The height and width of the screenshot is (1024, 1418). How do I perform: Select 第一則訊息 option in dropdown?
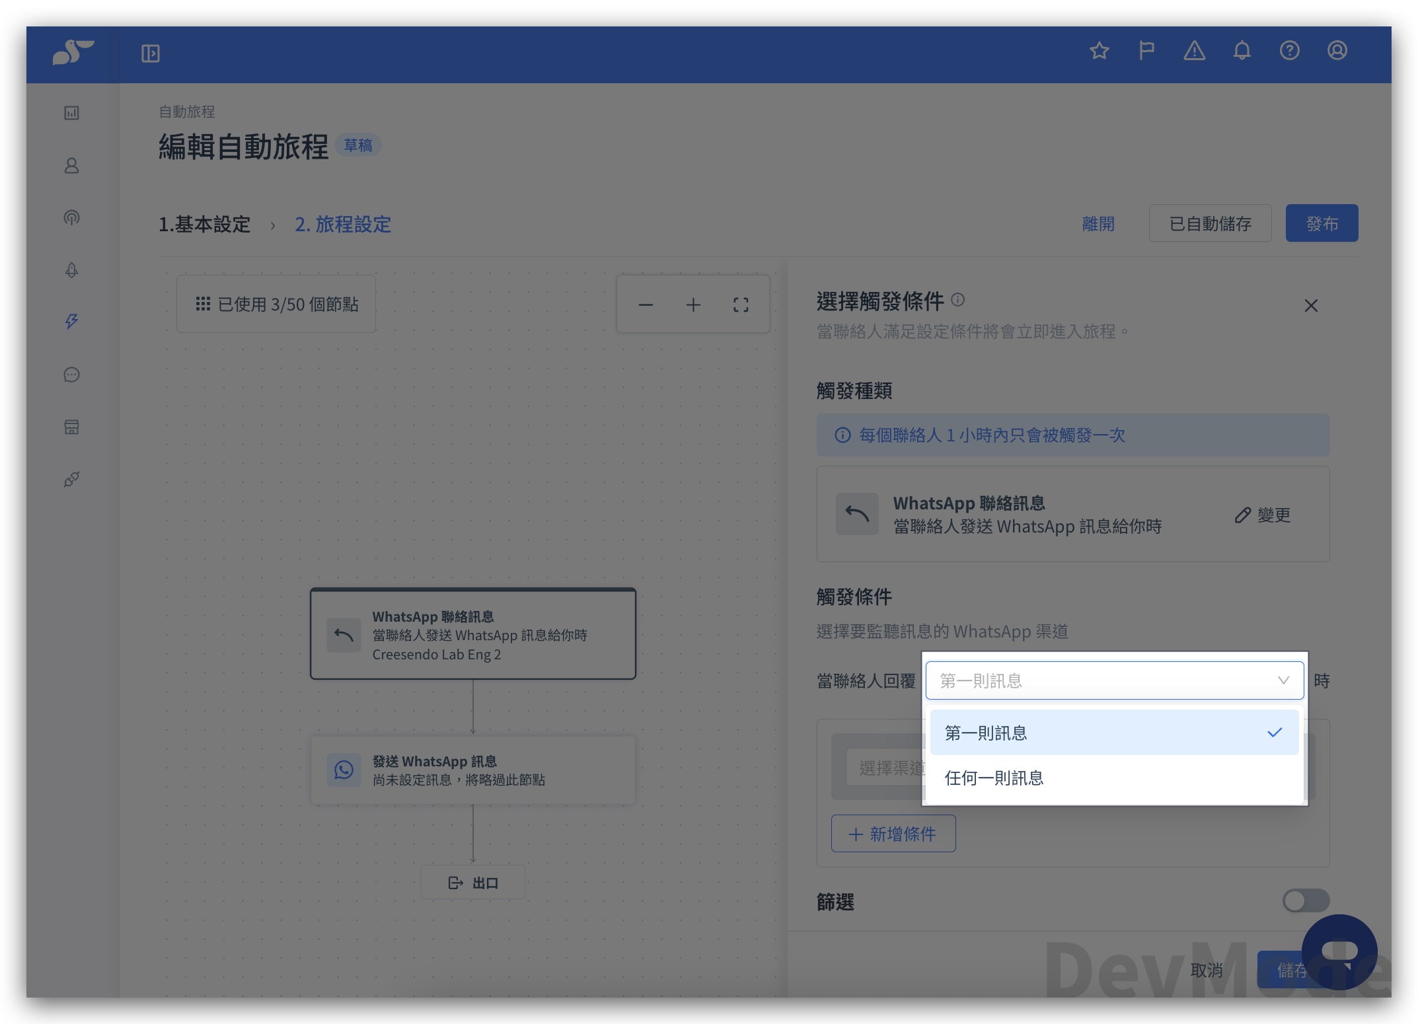click(x=1115, y=733)
